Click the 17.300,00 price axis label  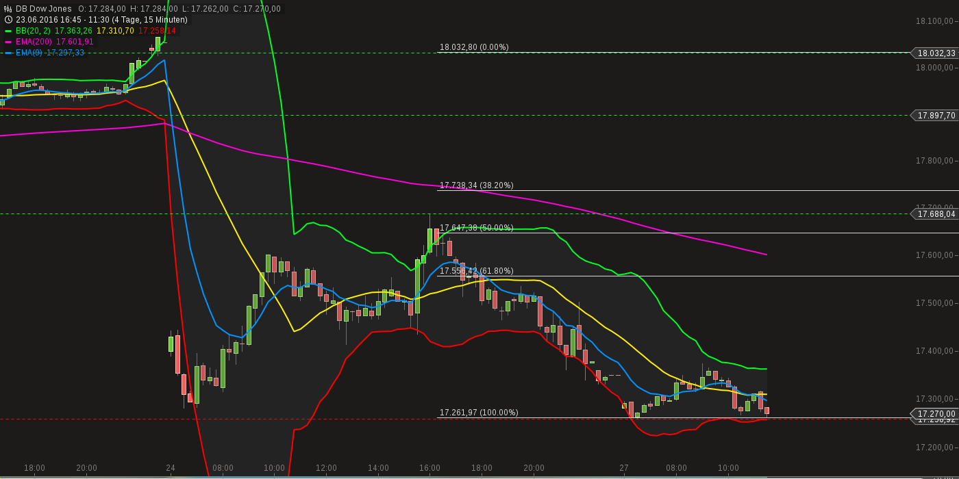coord(934,399)
